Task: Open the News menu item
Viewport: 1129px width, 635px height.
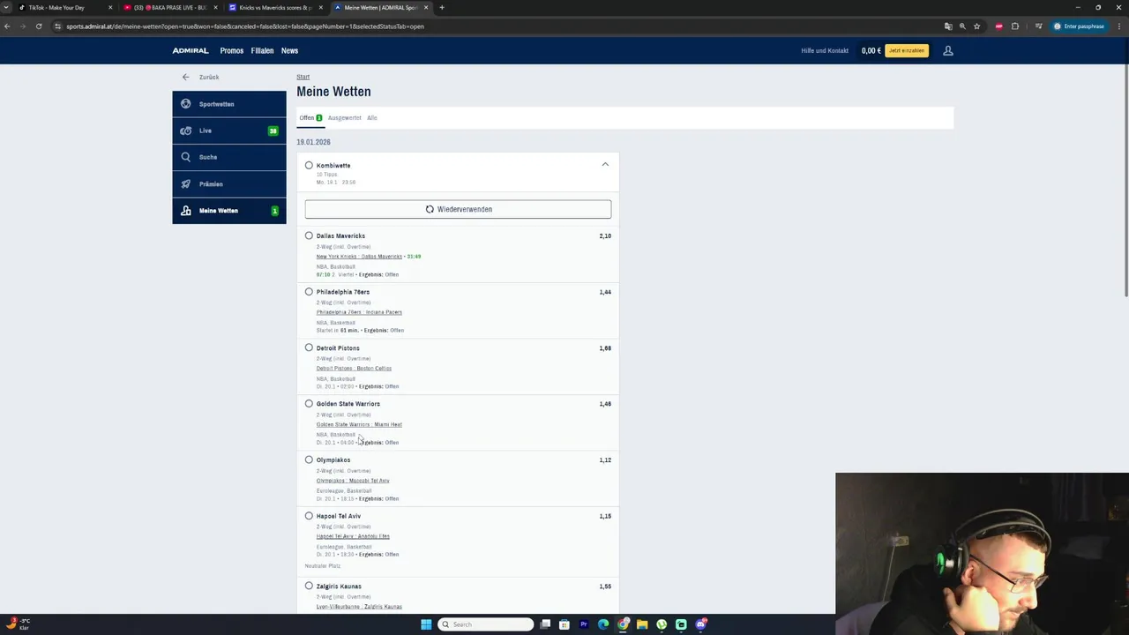Action: click(289, 50)
